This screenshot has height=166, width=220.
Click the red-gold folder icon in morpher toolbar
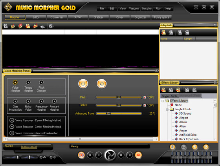pos(35,26)
